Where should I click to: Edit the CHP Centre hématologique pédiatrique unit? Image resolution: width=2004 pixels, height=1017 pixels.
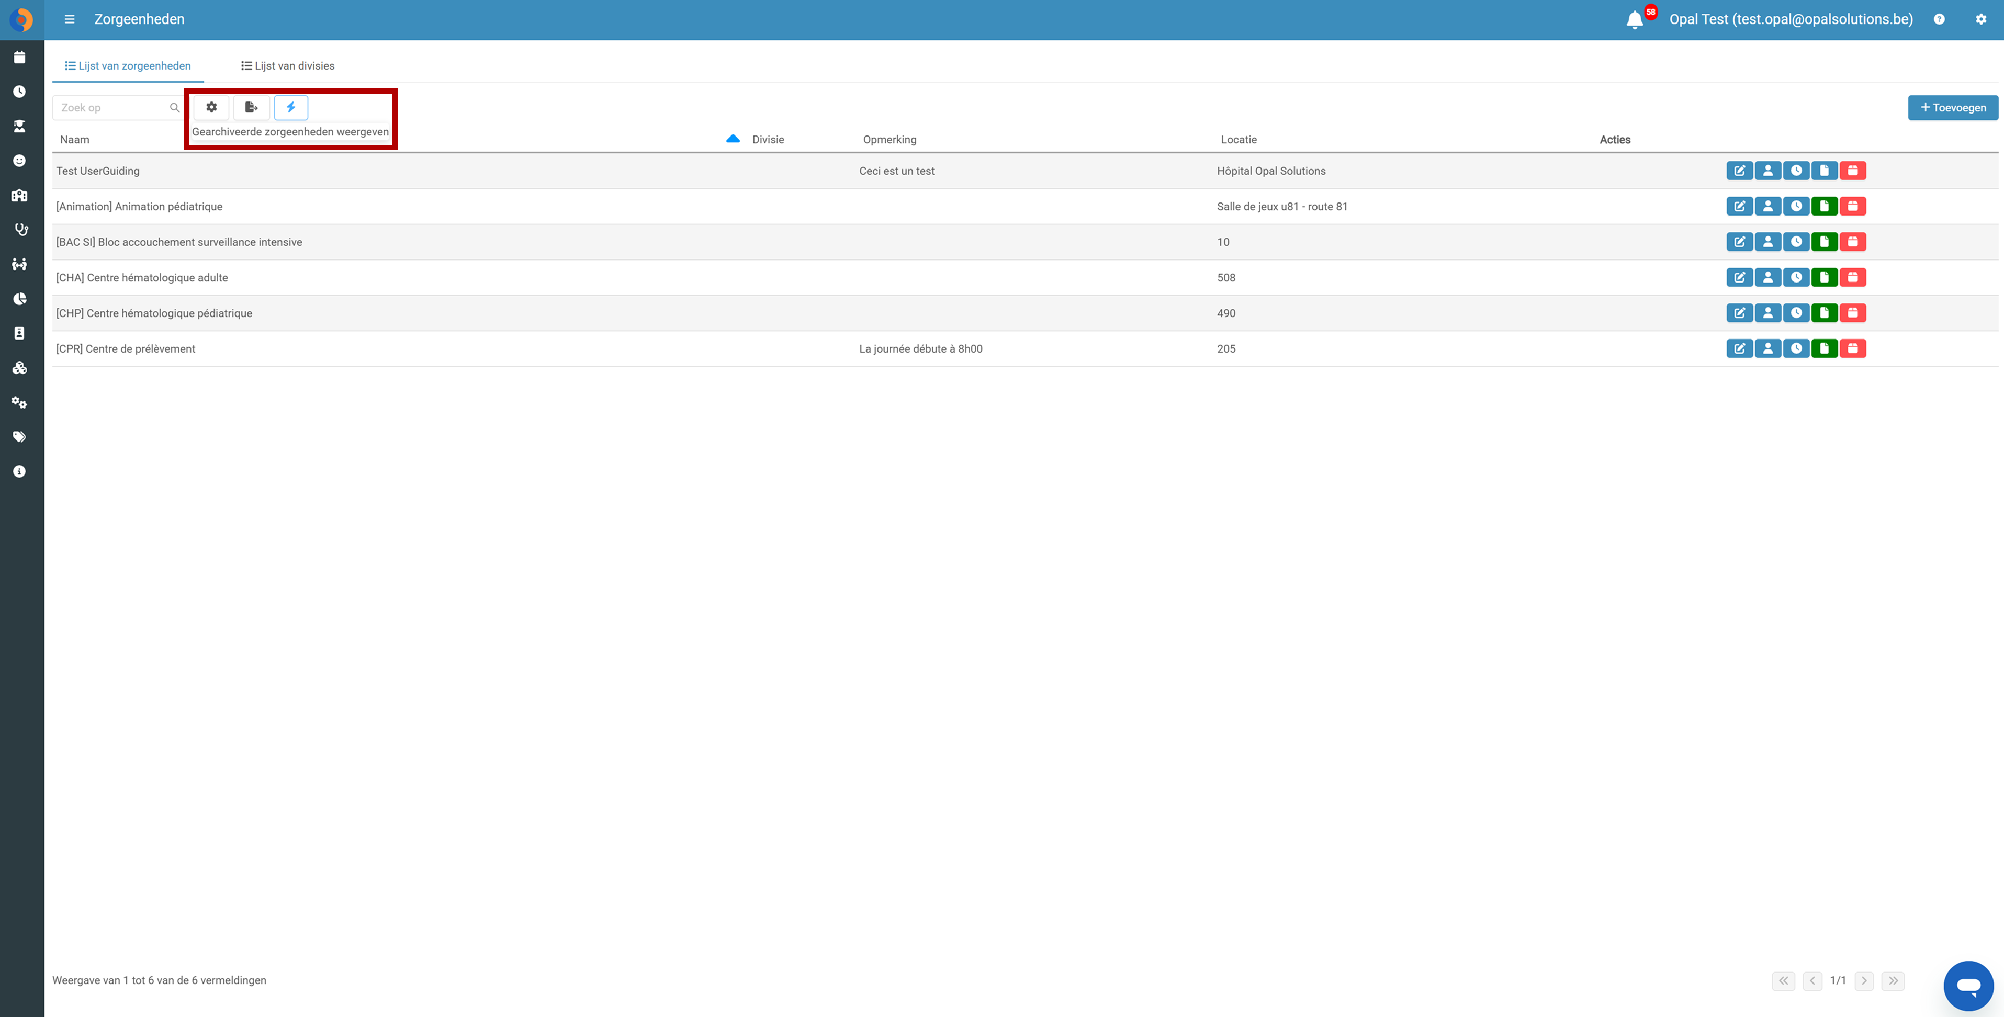click(1739, 313)
